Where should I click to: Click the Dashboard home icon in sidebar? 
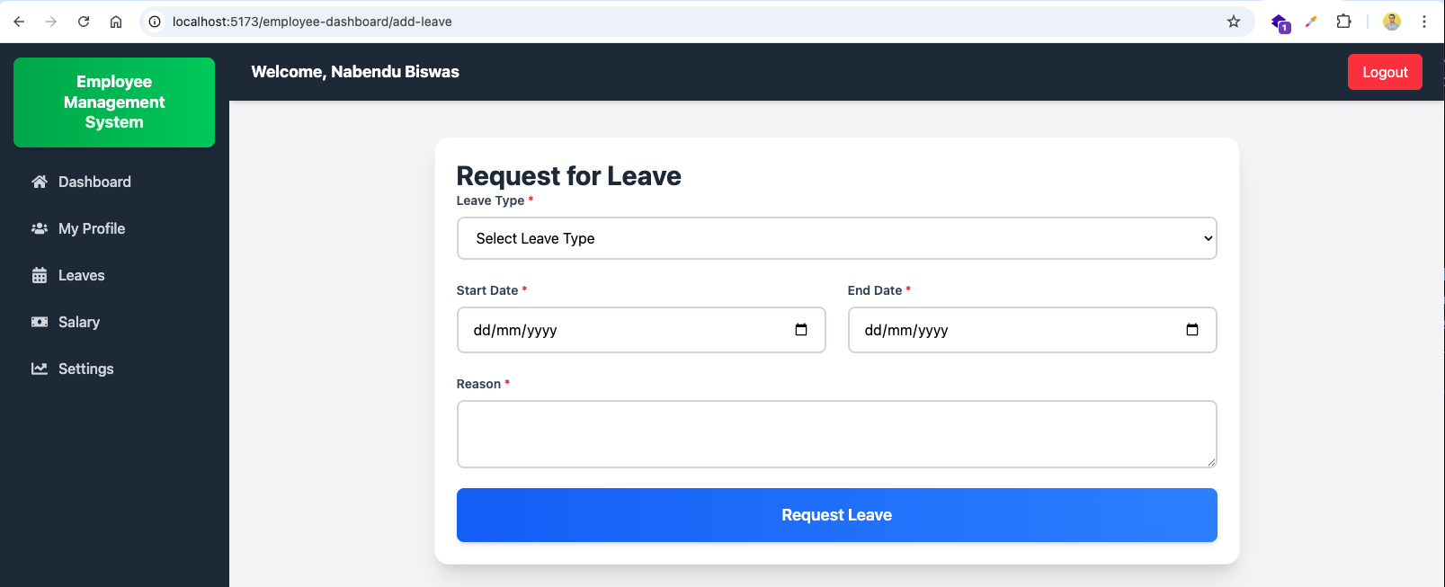point(40,182)
